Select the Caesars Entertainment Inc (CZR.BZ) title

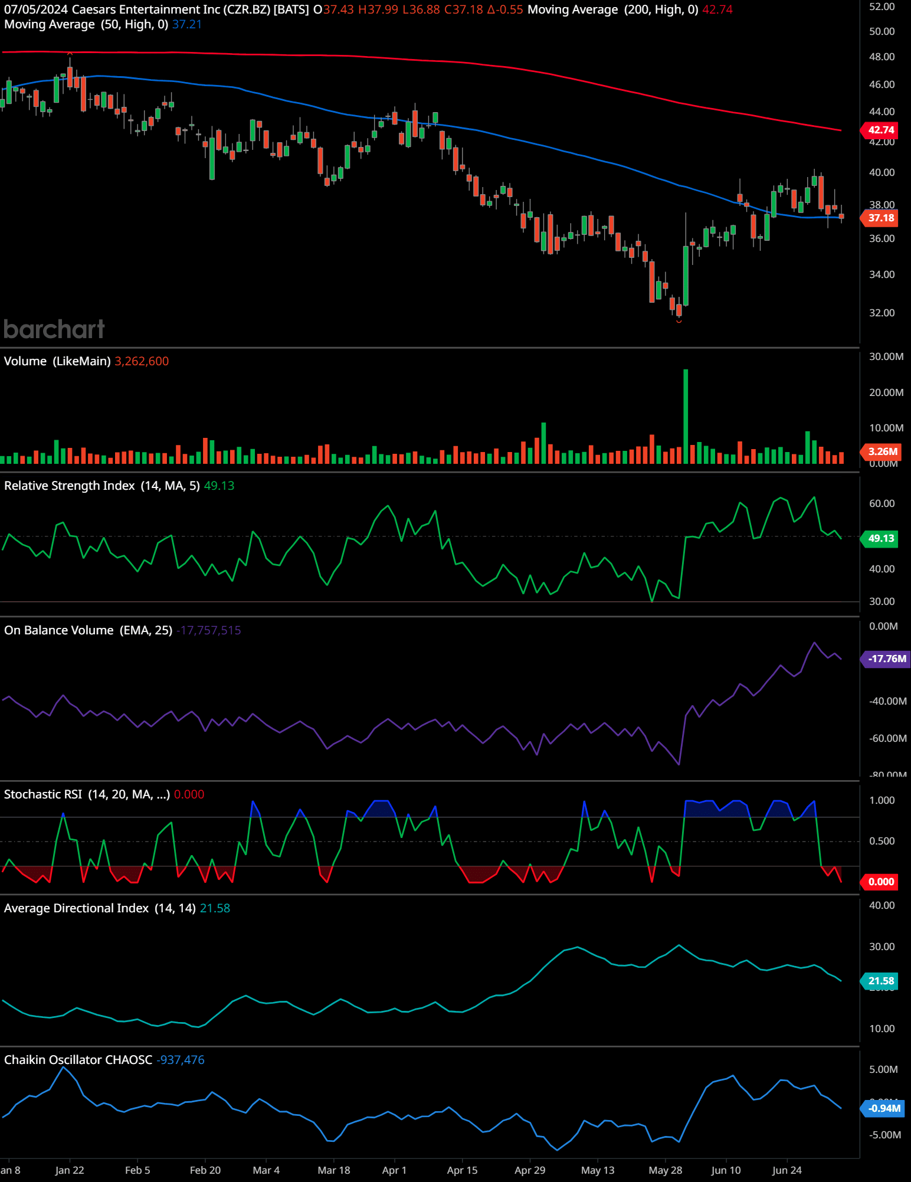click(171, 9)
